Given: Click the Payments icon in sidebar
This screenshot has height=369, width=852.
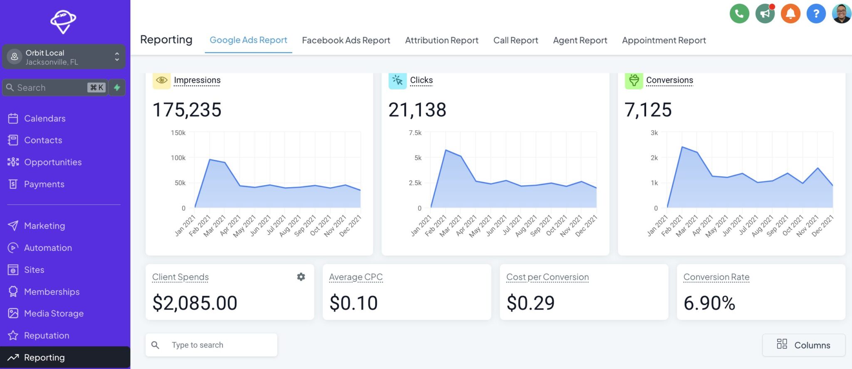Looking at the screenshot, I should click(x=13, y=184).
